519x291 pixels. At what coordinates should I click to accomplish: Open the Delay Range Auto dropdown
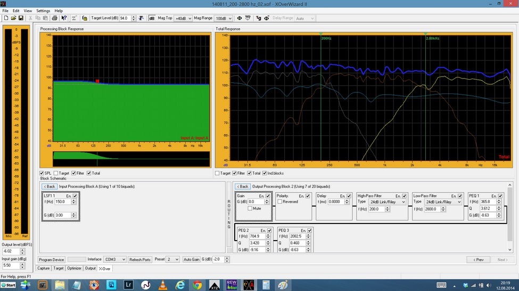coord(304,19)
